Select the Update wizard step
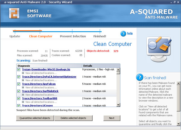This screenshot has width=181, height=130. [15, 36]
